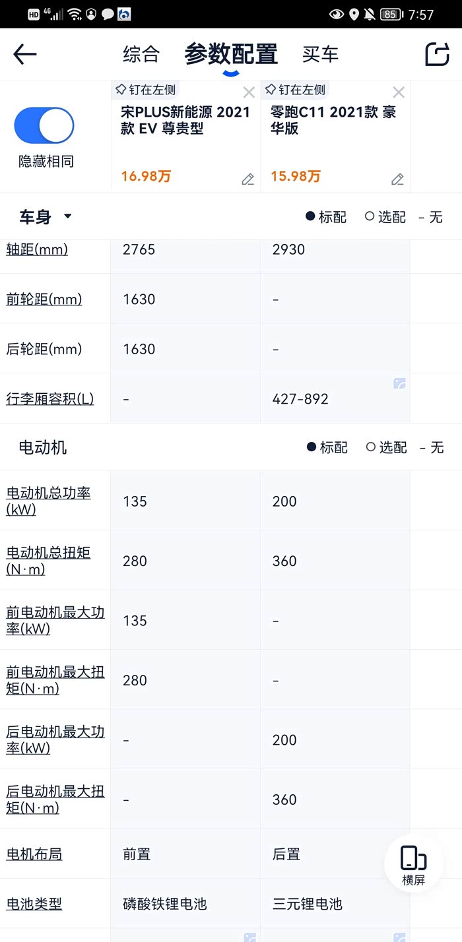Switch to the 综合 tab

(x=141, y=54)
